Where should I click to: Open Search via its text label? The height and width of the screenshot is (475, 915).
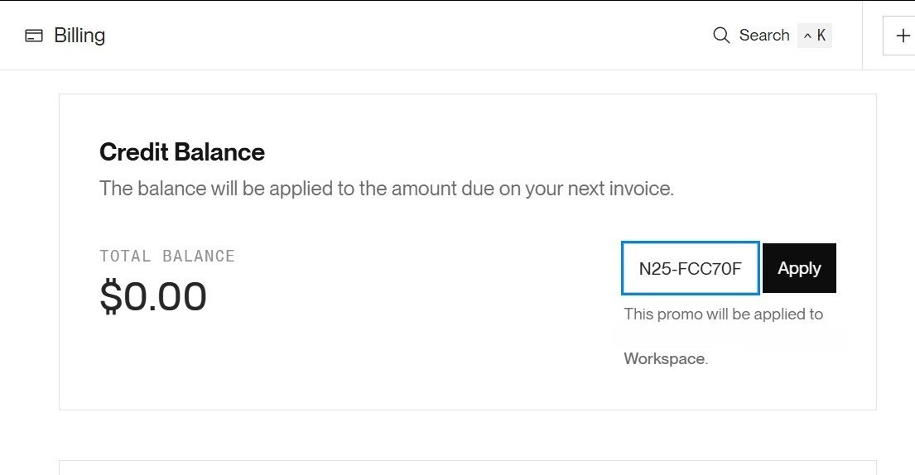coord(763,35)
